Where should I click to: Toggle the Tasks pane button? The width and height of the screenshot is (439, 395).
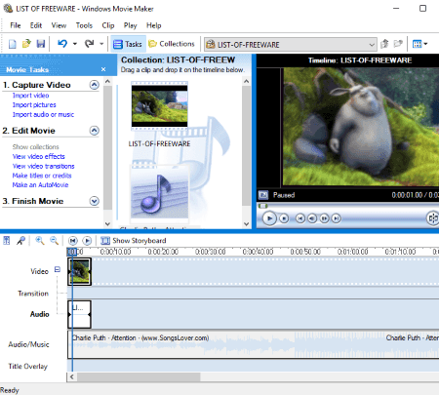[128, 44]
